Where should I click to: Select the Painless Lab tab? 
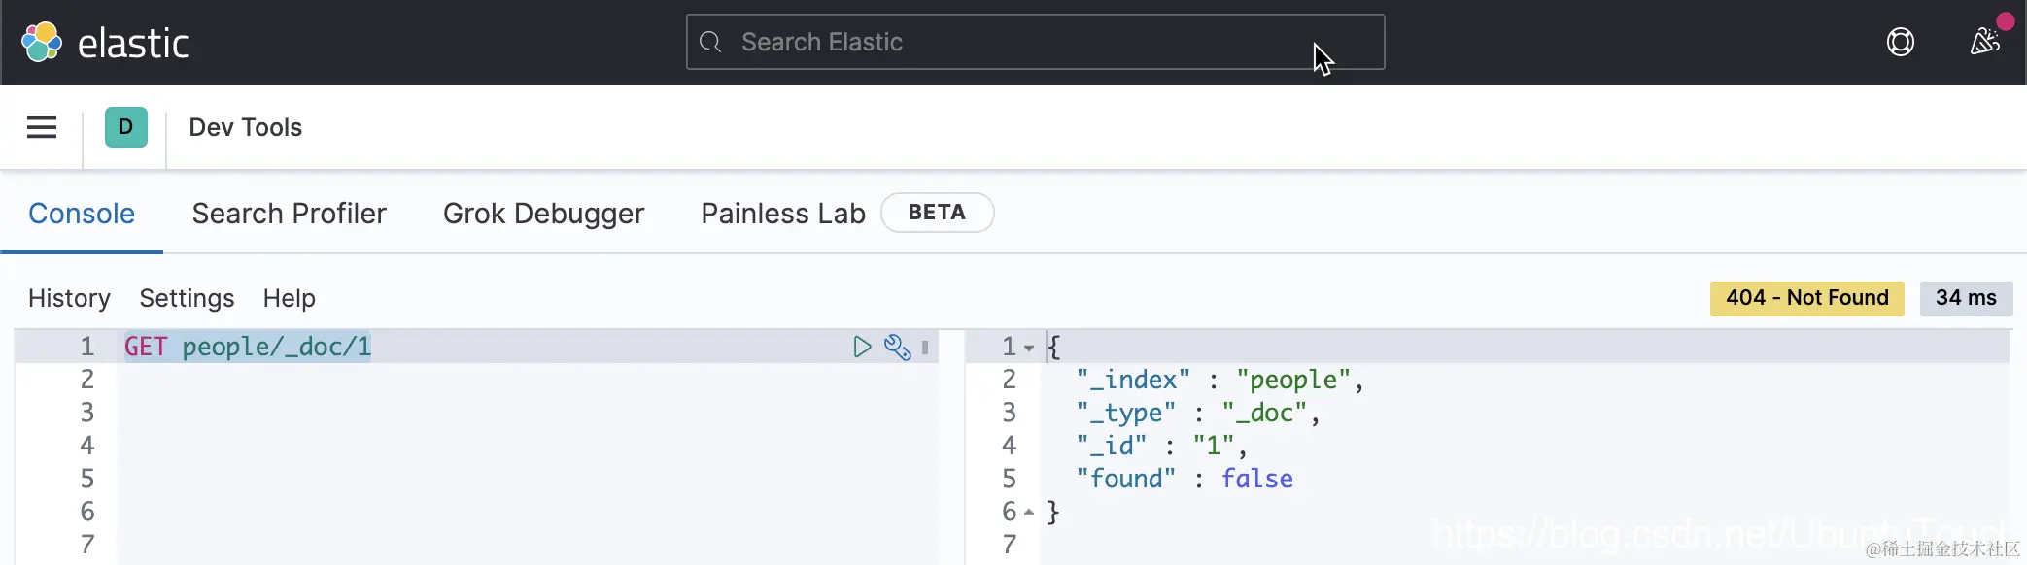(x=783, y=214)
